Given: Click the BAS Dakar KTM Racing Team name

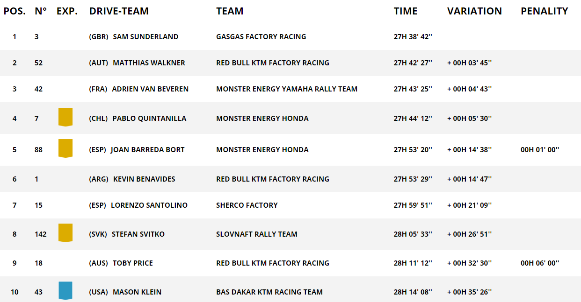Looking at the screenshot, I should [x=269, y=292].
